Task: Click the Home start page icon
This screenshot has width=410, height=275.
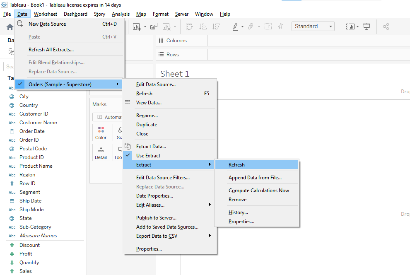Action: [10, 27]
